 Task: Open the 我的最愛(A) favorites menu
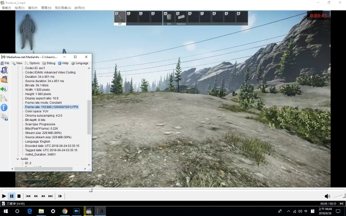(63, 8)
